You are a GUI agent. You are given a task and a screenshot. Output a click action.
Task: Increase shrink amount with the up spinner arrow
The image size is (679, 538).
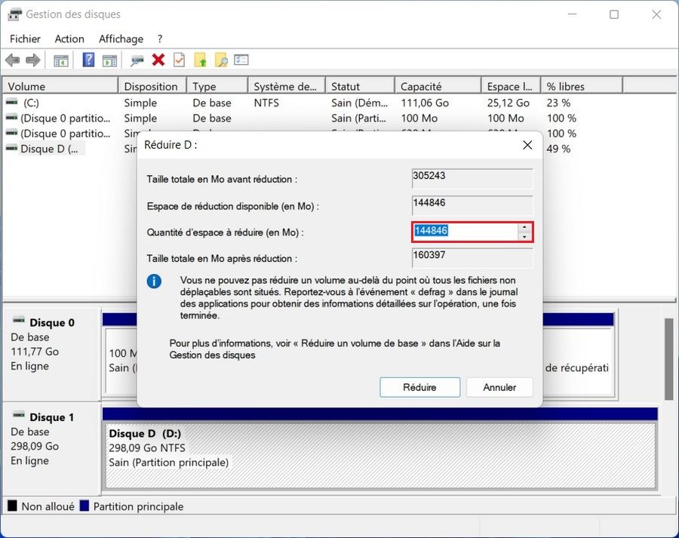524,228
